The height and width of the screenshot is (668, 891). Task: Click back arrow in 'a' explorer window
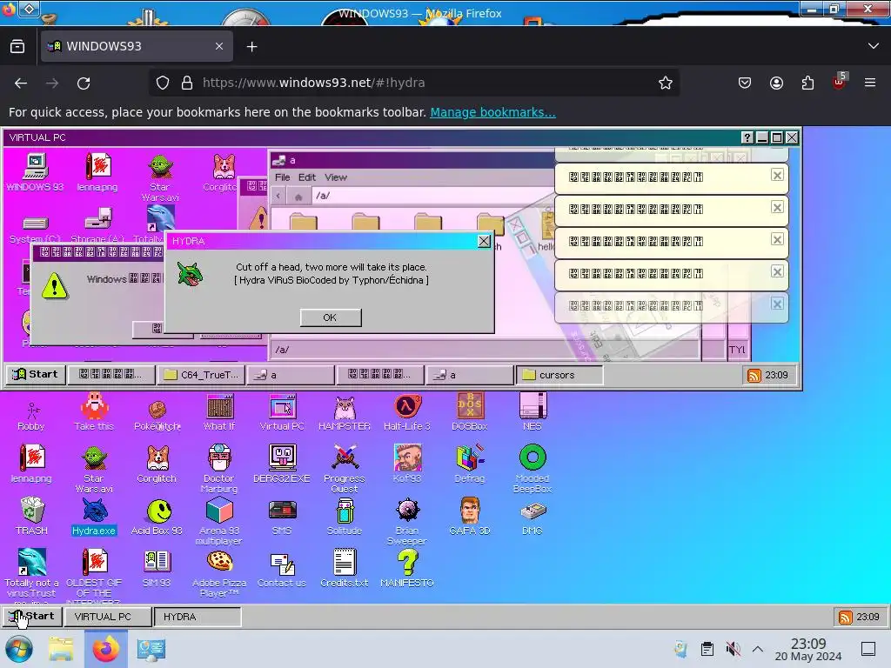coord(278,196)
